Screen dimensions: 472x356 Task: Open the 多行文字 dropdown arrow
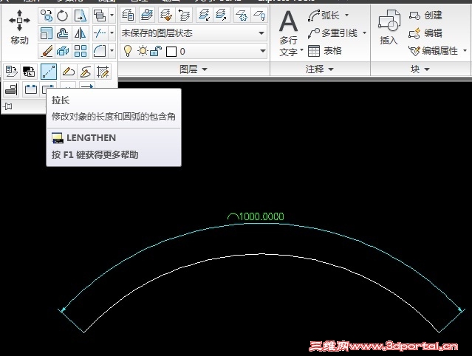point(301,49)
